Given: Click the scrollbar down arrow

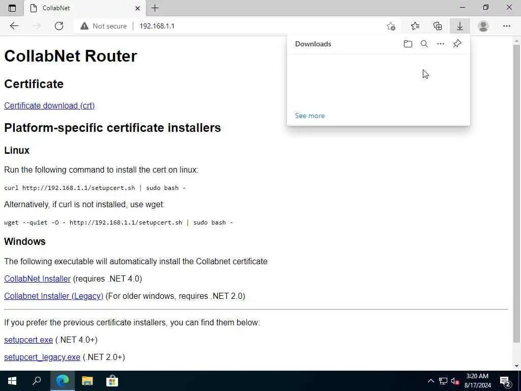Looking at the screenshot, I should [516, 366].
